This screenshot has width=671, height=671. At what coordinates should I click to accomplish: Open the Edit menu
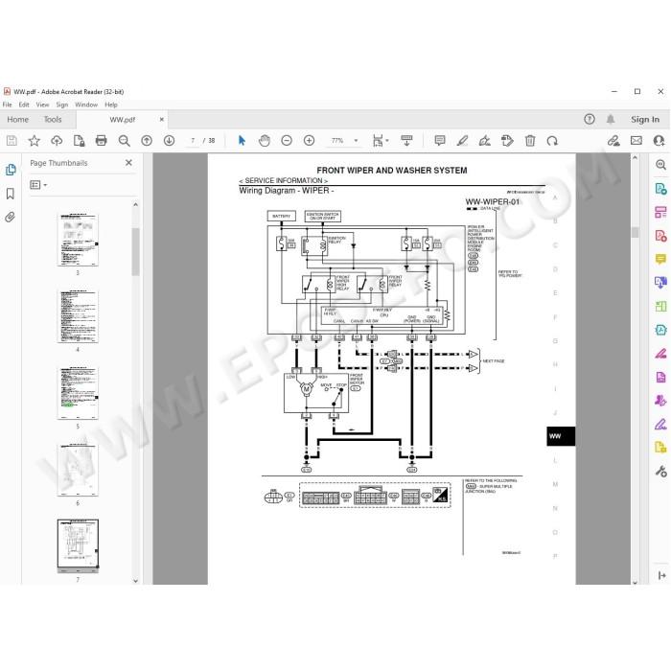point(24,104)
